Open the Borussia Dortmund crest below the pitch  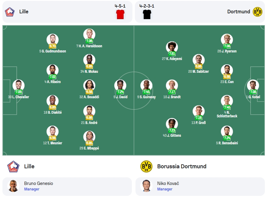point(146,166)
